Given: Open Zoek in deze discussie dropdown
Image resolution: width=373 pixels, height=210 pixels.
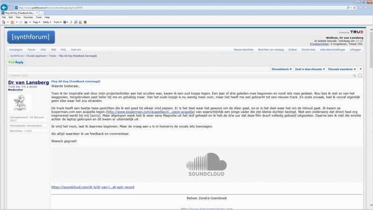Looking at the screenshot, I should coord(310,69).
